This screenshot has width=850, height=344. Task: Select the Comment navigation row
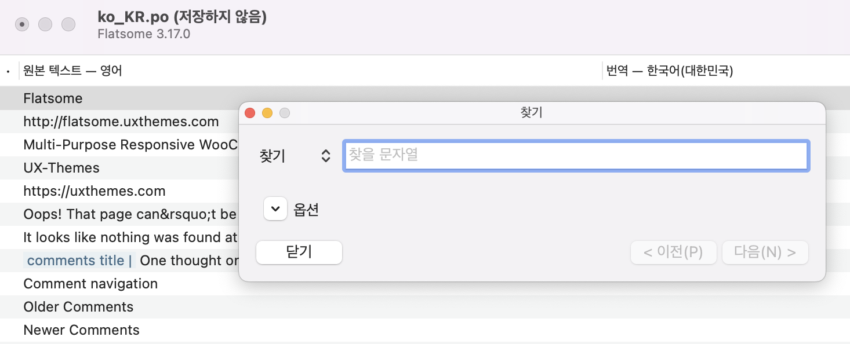[90, 284]
